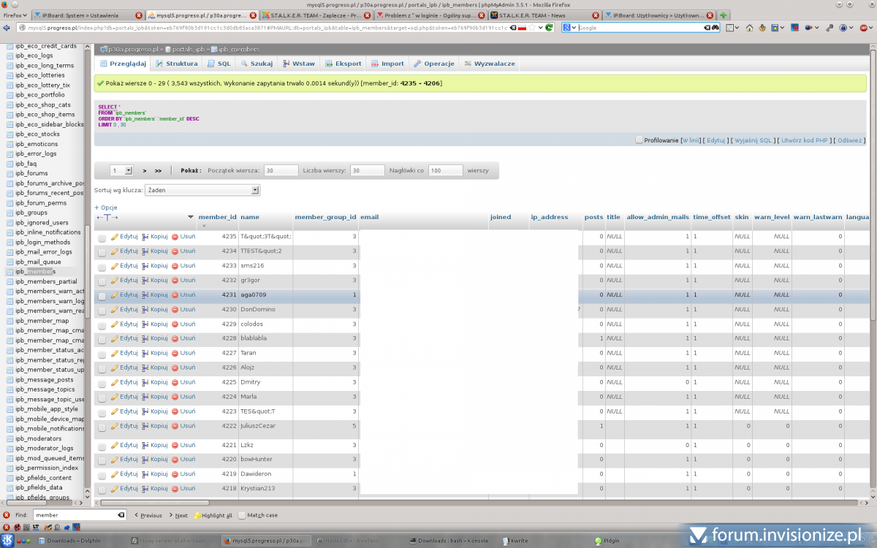Image resolution: width=877 pixels, height=548 pixels.
Task: Tick the row checkbox for member 4235
Action: (102, 237)
